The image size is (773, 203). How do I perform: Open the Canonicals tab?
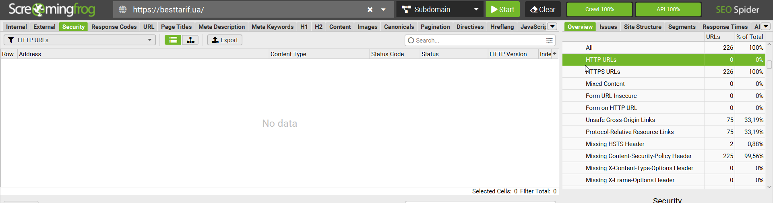click(x=399, y=27)
